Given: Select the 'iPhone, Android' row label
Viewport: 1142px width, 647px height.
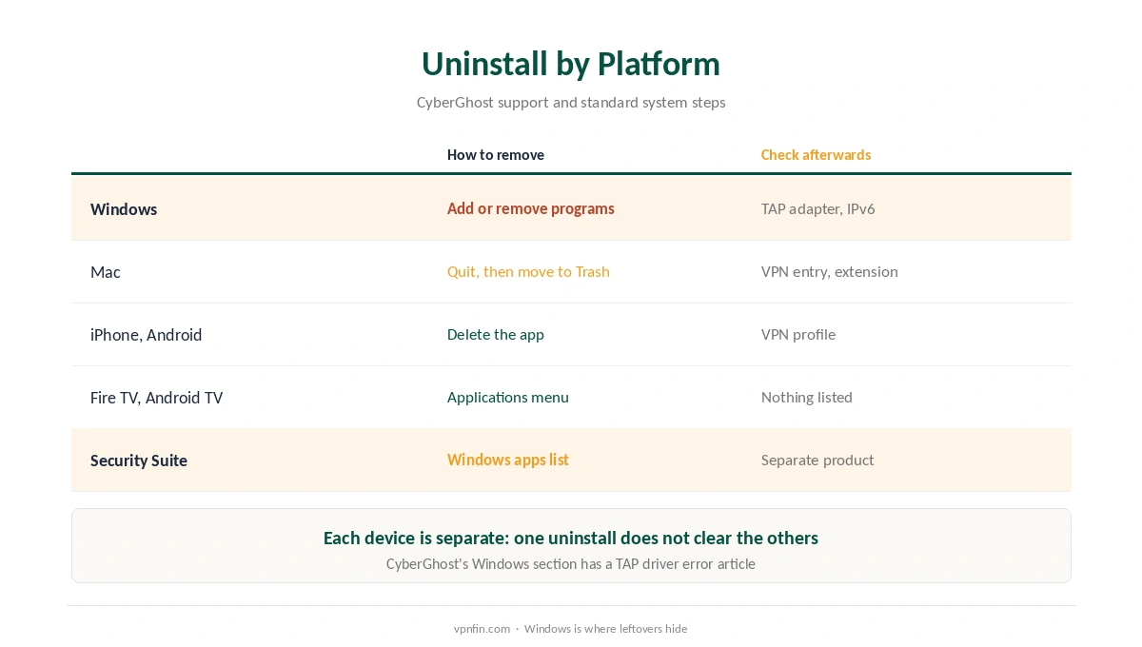Looking at the screenshot, I should (147, 335).
